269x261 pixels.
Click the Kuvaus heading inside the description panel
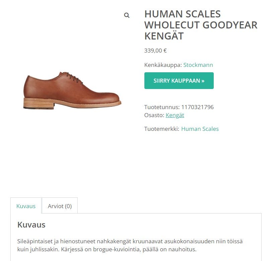click(x=31, y=225)
